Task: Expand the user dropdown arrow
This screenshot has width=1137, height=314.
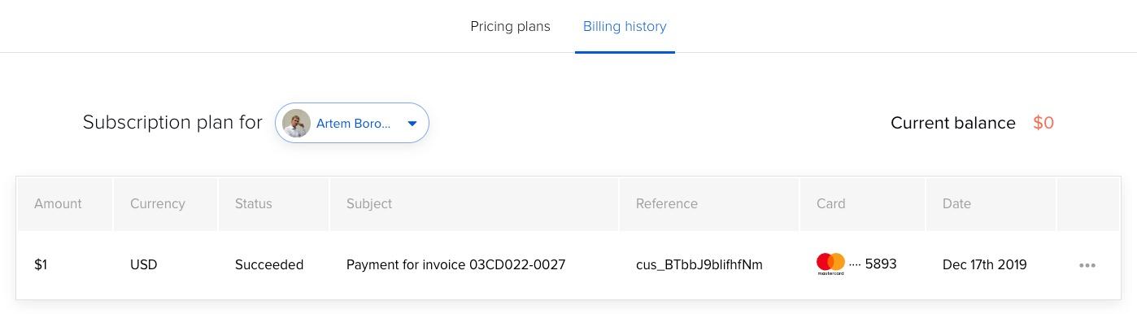Action: pos(412,124)
